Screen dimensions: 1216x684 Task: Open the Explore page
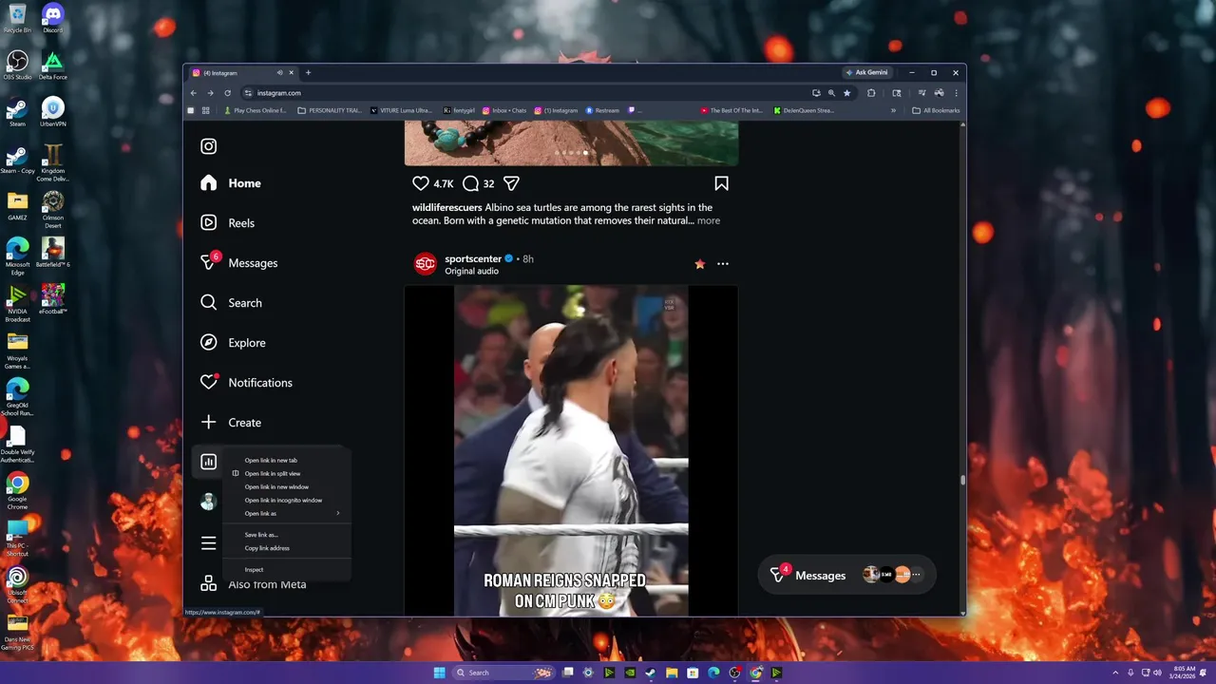(233, 343)
